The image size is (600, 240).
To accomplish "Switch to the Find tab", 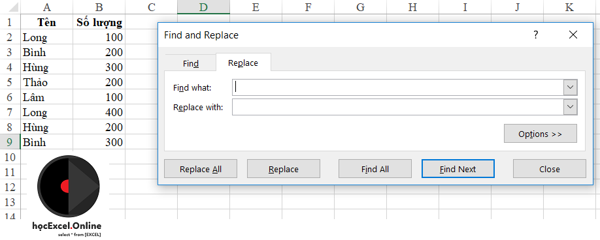I will 191,63.
